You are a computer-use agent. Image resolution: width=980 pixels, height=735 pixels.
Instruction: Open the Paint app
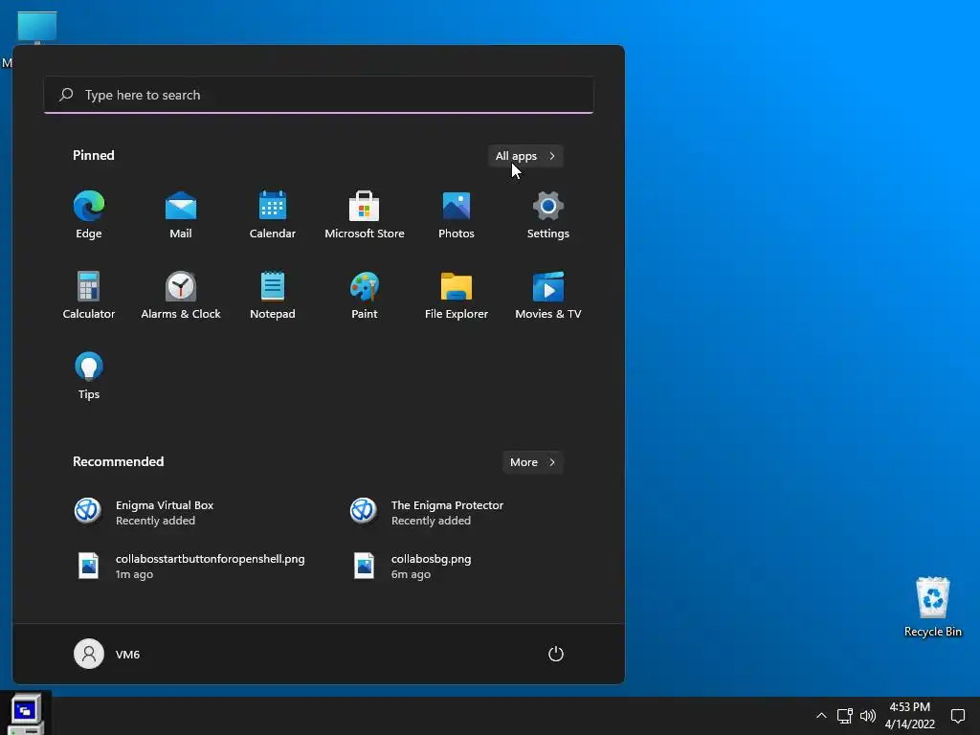point(365,296)
